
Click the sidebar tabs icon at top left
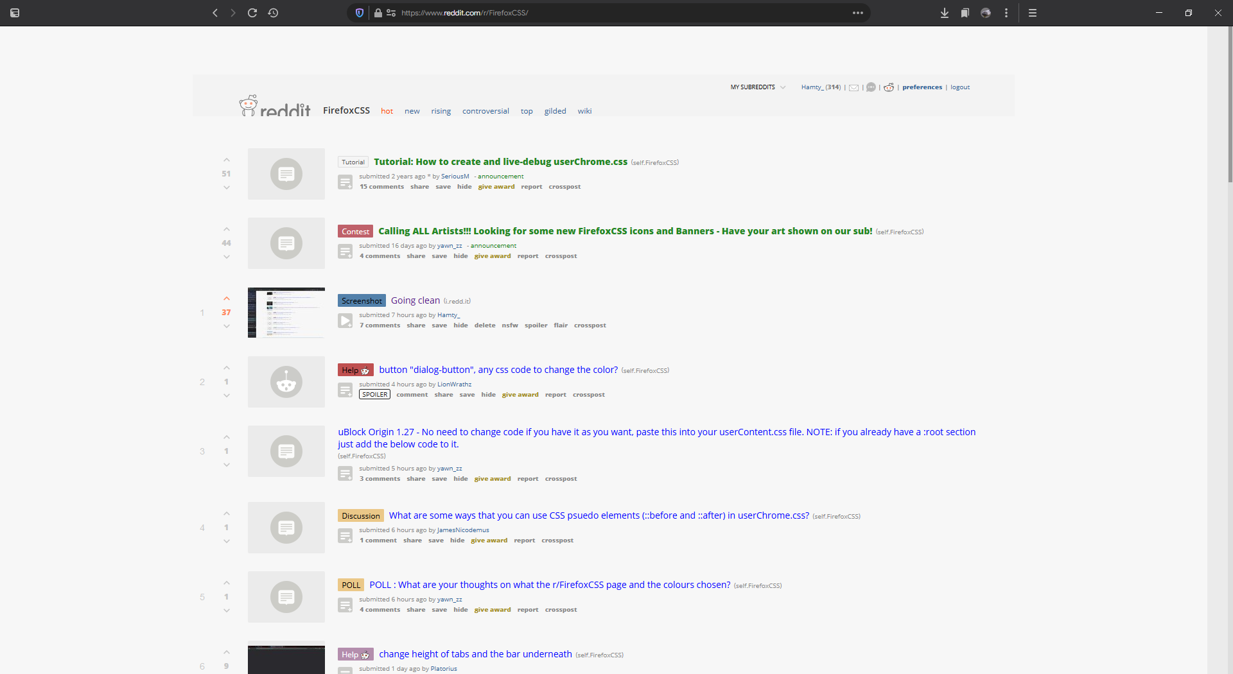(x=15, y=13)
